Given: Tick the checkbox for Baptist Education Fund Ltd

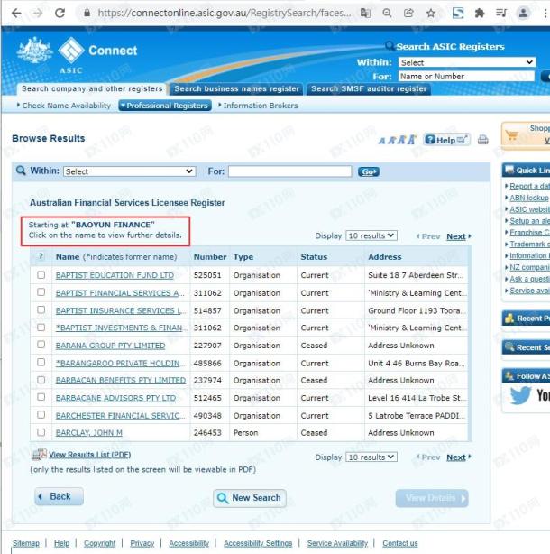Looking at the screenshot, I should 41,275.
